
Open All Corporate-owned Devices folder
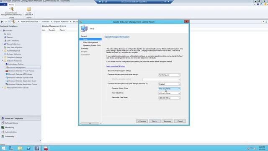[x=18, y=88]
